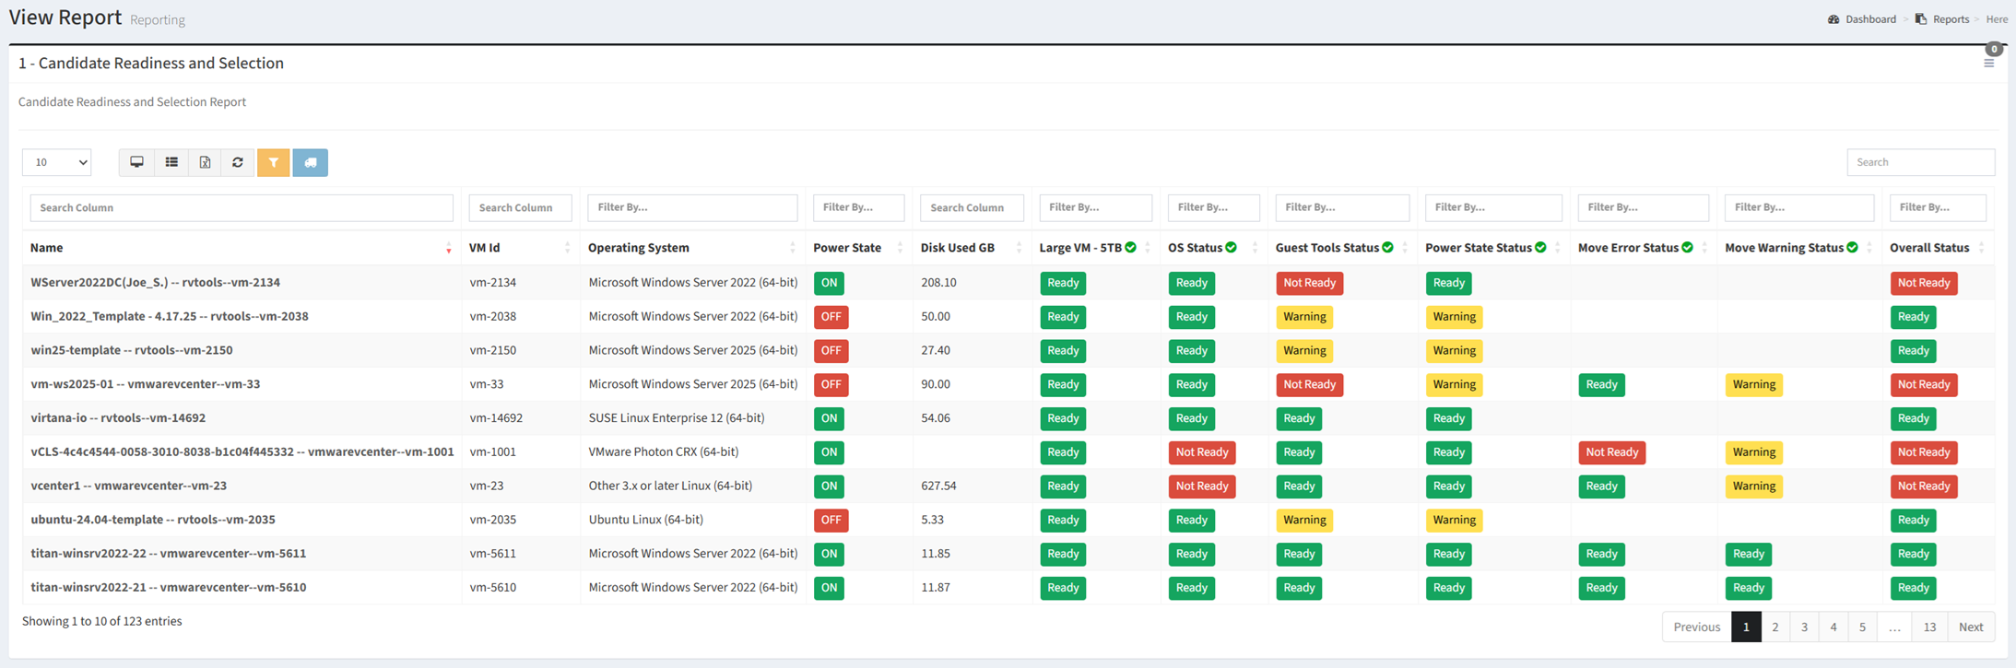Click the blue truck move icon

311,162
